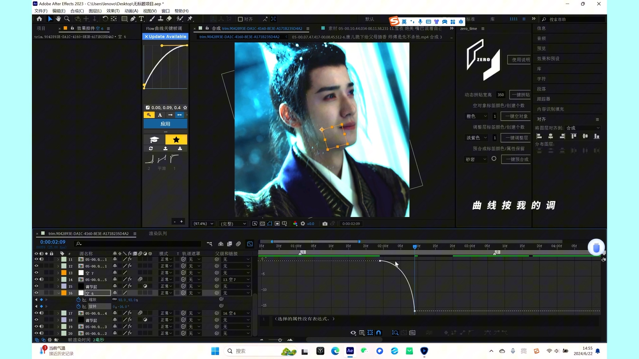Open the 文件(F) menu
Image resolution: width=639 pixels, height=359 pixels.
click(41, 11)
